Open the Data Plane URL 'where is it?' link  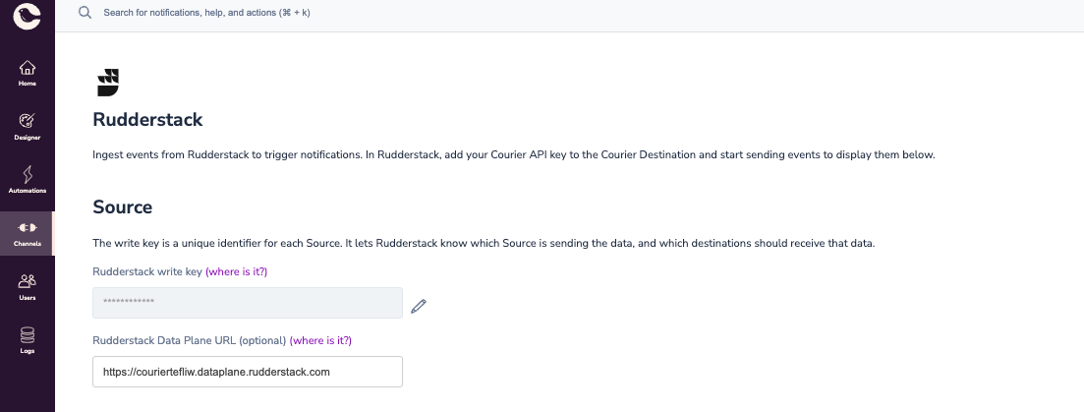coord(320,340)
